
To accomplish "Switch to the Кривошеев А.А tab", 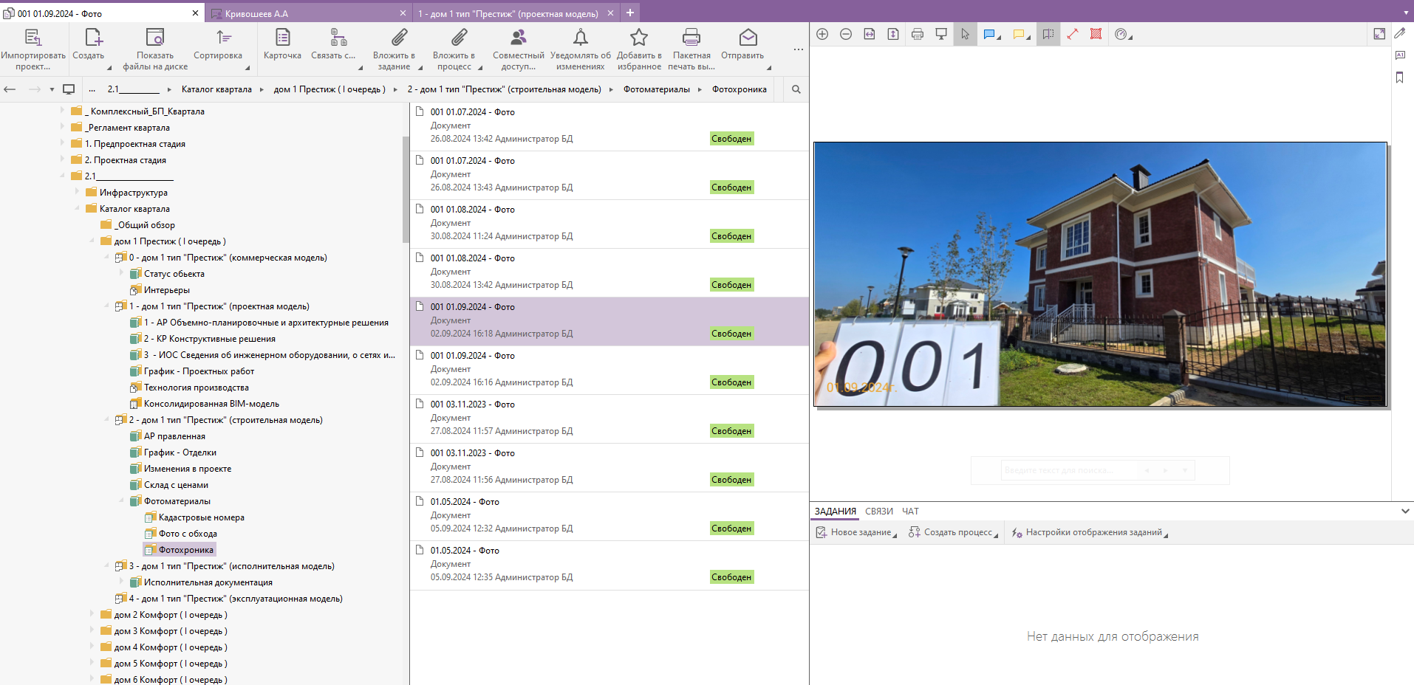I will pos(256,13).
